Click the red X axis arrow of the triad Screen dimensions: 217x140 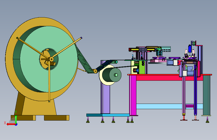click(x=11, y=124)
